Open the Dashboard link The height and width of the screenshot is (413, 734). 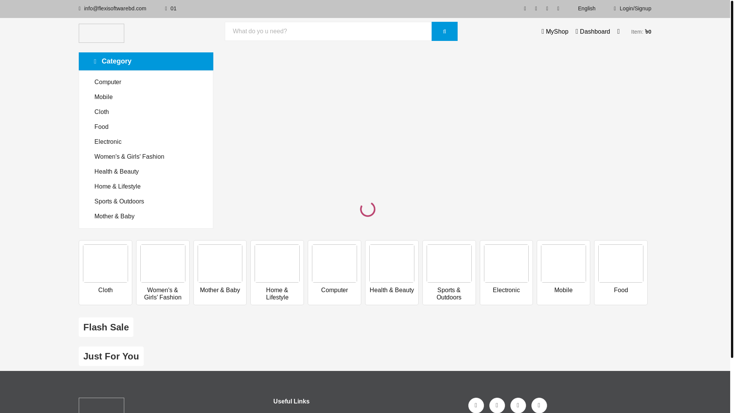(593, 32)
